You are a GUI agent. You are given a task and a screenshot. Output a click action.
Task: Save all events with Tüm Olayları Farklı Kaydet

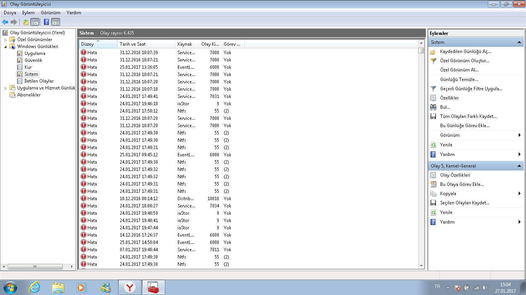468,116
